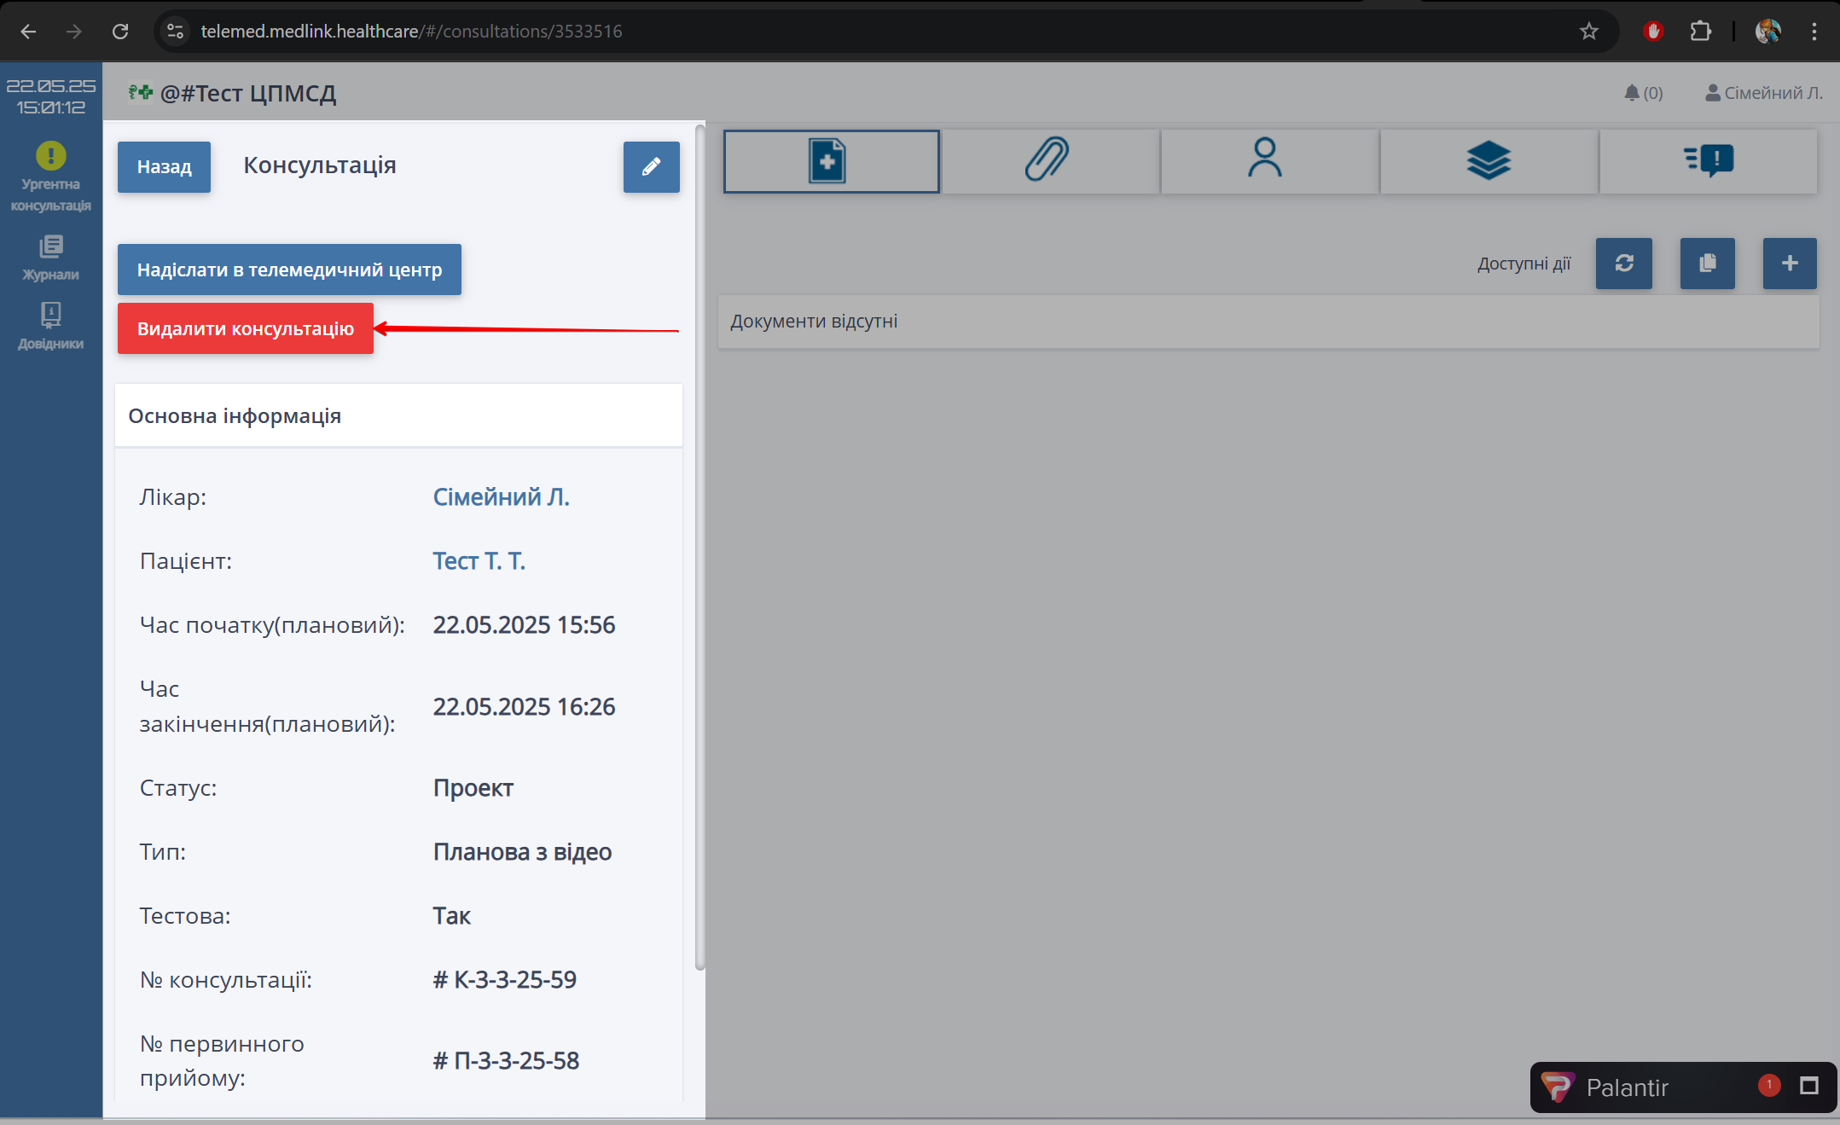Open the patient link Тест Т. Т.

(479, 561)
